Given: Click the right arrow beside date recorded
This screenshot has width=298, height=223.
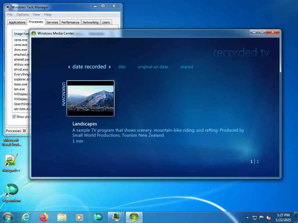Looking at the screenshot, I should coord(109,67).
